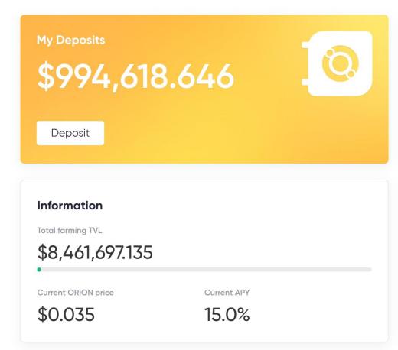The width and height of the screenshot is (398, 350).
Task: Select the $0.035 ORION price value
Action: click(66, 314)
